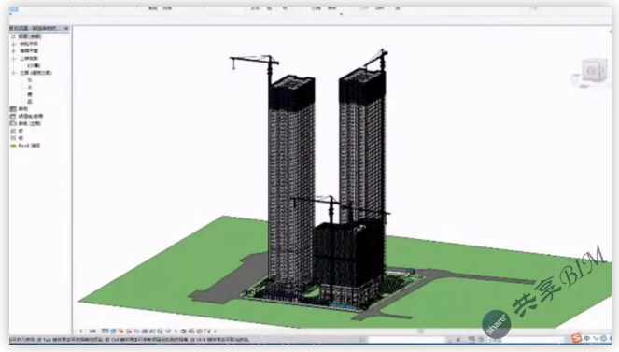619x352 pixels.
Task: Click the first icon in the view control bar
Action: point(105,331)
